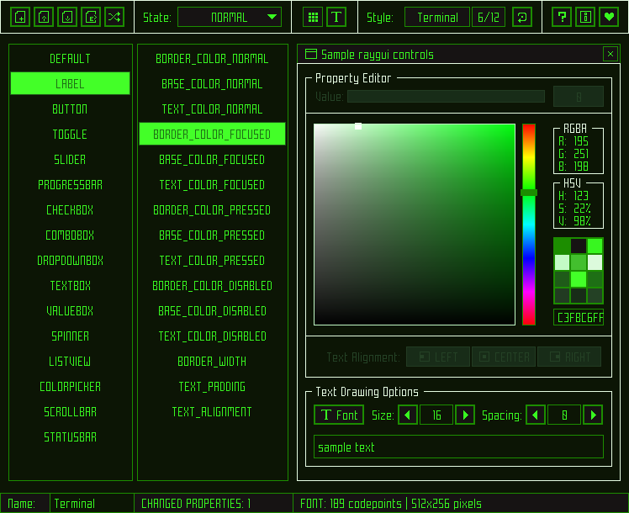Screen dimensions: 629x513
Task: Expand the State NORMAL dropdown
Action: (x=230, y=17)
